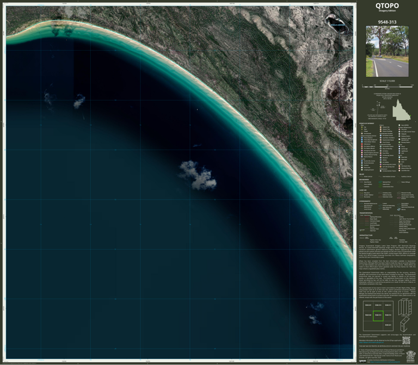Click the Communication Towers legend symbol
This screenshot has width=418, height=365.
coord(380,171)
